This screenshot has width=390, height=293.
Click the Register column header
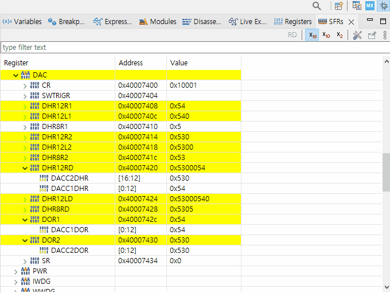point(58,63)
